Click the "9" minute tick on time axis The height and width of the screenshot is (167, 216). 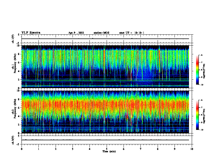(175, 149)
